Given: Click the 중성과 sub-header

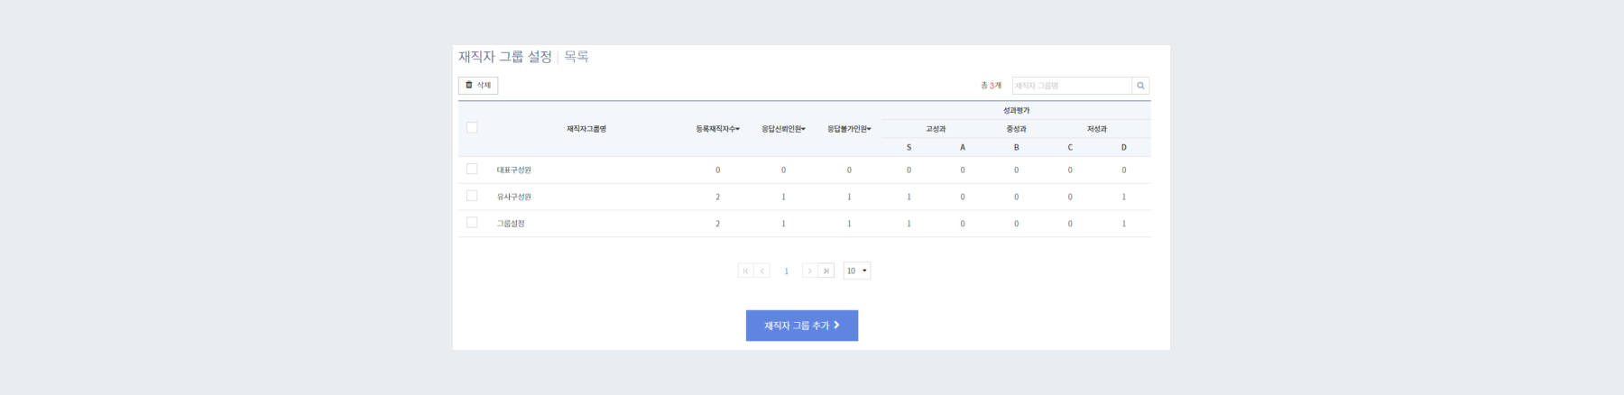Looking at the screenshot, I should (1016, 129).
